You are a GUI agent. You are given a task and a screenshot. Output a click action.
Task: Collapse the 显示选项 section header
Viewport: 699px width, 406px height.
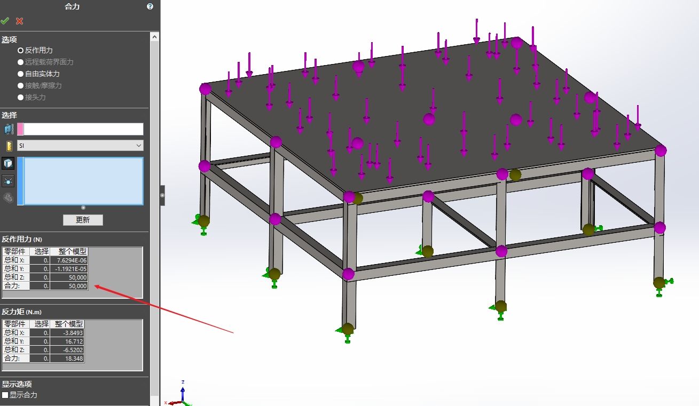pos(17,384)
